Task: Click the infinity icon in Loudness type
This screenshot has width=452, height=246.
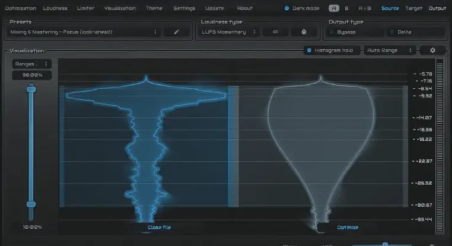Action: [275, 31]
